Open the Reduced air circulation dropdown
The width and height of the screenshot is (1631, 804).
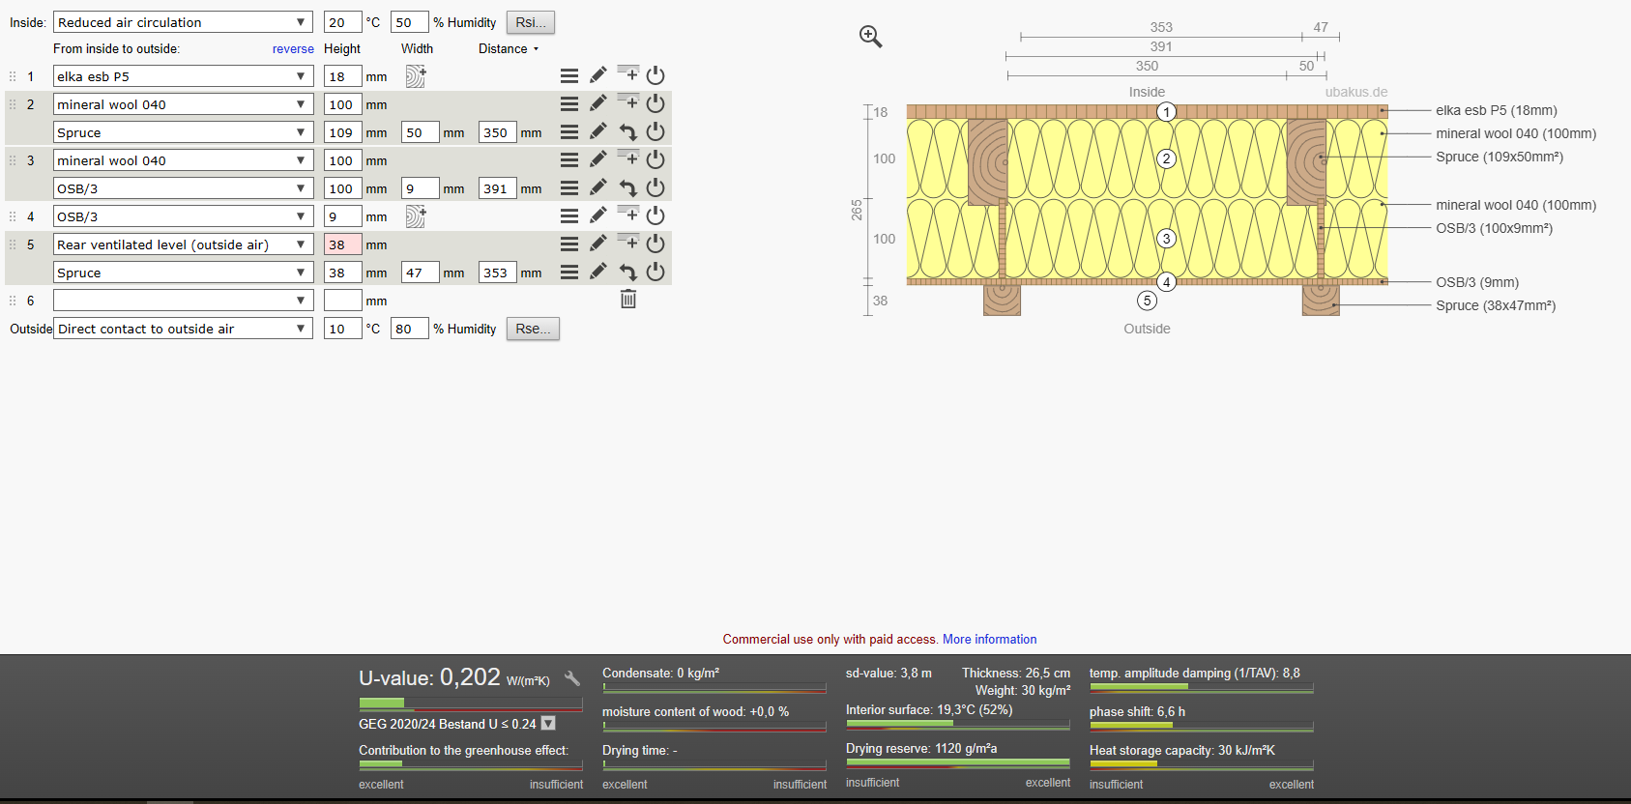[x=184, y=22]
